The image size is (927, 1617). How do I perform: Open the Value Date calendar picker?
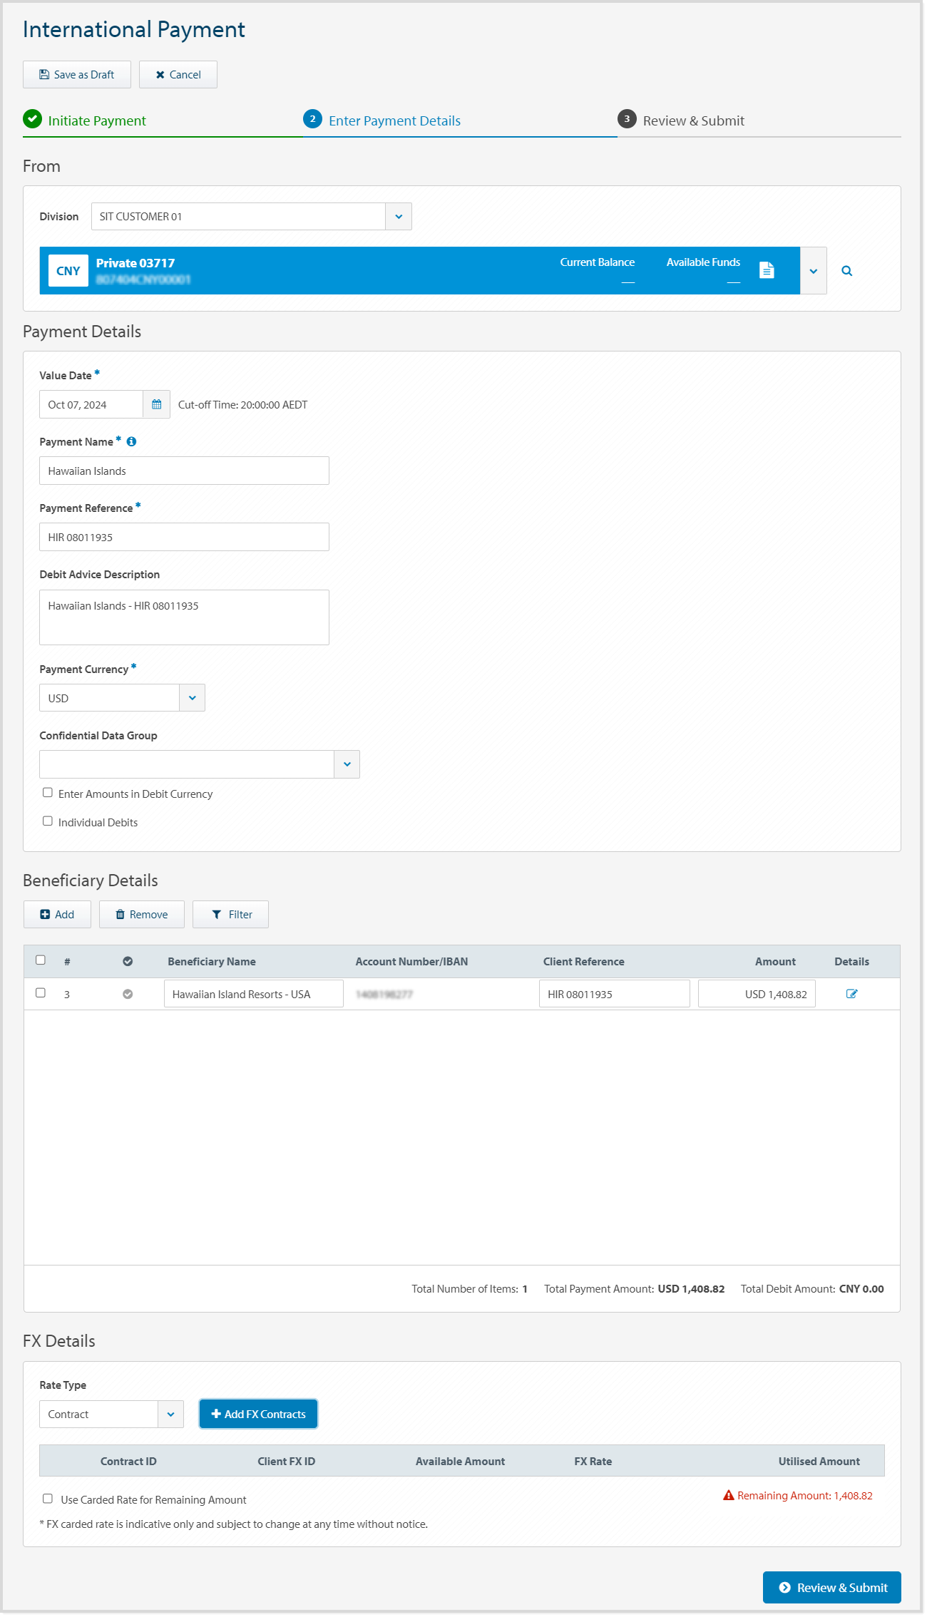coord(156,404)
